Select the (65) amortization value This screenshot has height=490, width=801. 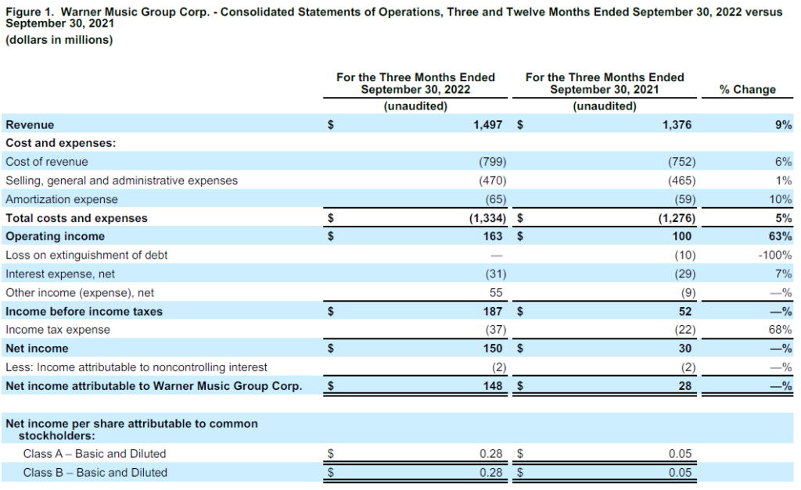(x=495, y=199)
